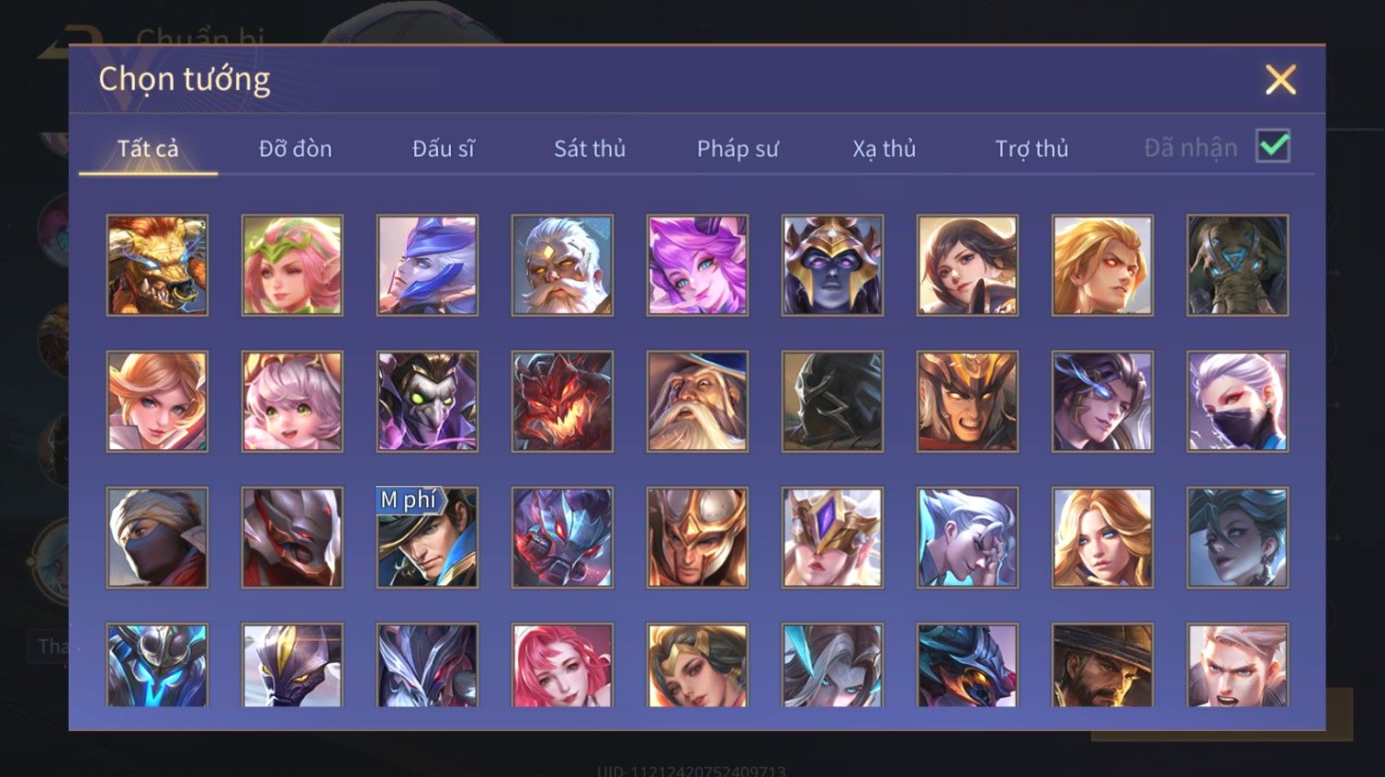
Task: Toggle the Đã nhận checkbox
Action: point(1273,146)
